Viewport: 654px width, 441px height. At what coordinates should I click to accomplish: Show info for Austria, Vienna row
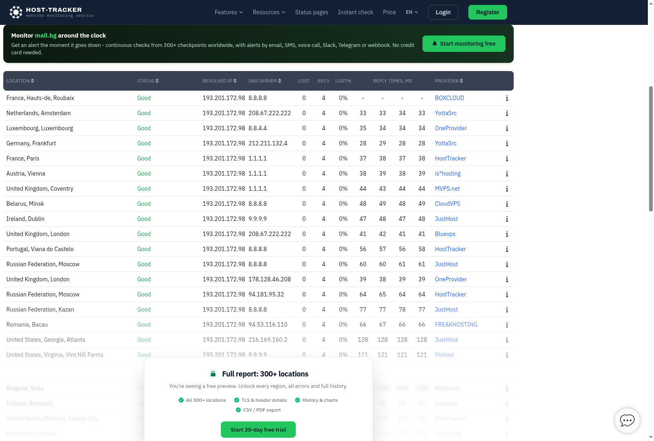507,174
